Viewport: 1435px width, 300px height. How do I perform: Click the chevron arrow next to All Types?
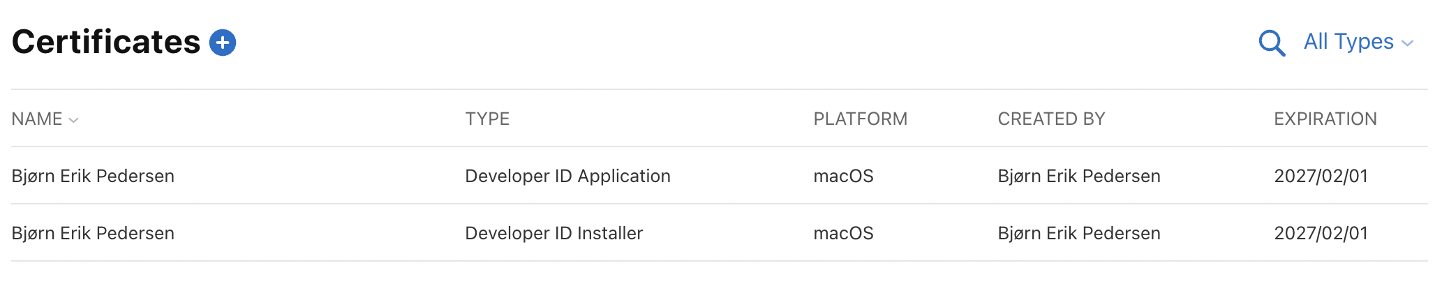tap(1408, 43)
